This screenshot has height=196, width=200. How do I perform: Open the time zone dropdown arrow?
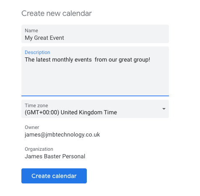[x=164, y=109]
